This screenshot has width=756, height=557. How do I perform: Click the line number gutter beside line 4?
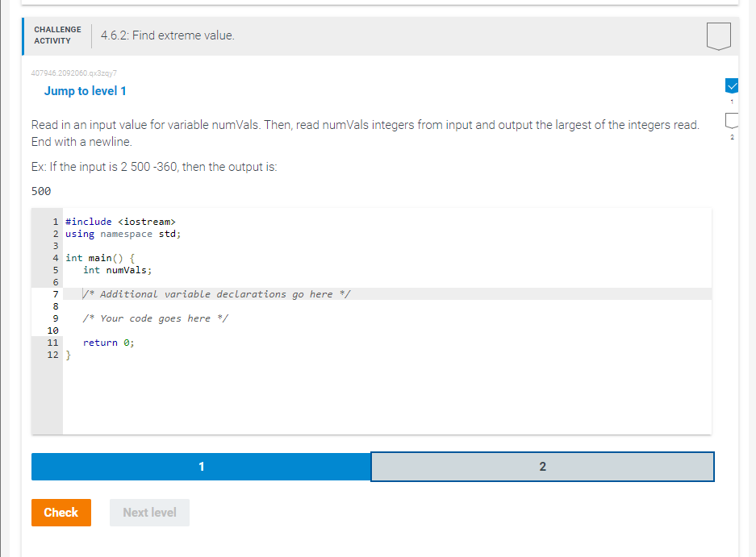[x=54, y=257]
